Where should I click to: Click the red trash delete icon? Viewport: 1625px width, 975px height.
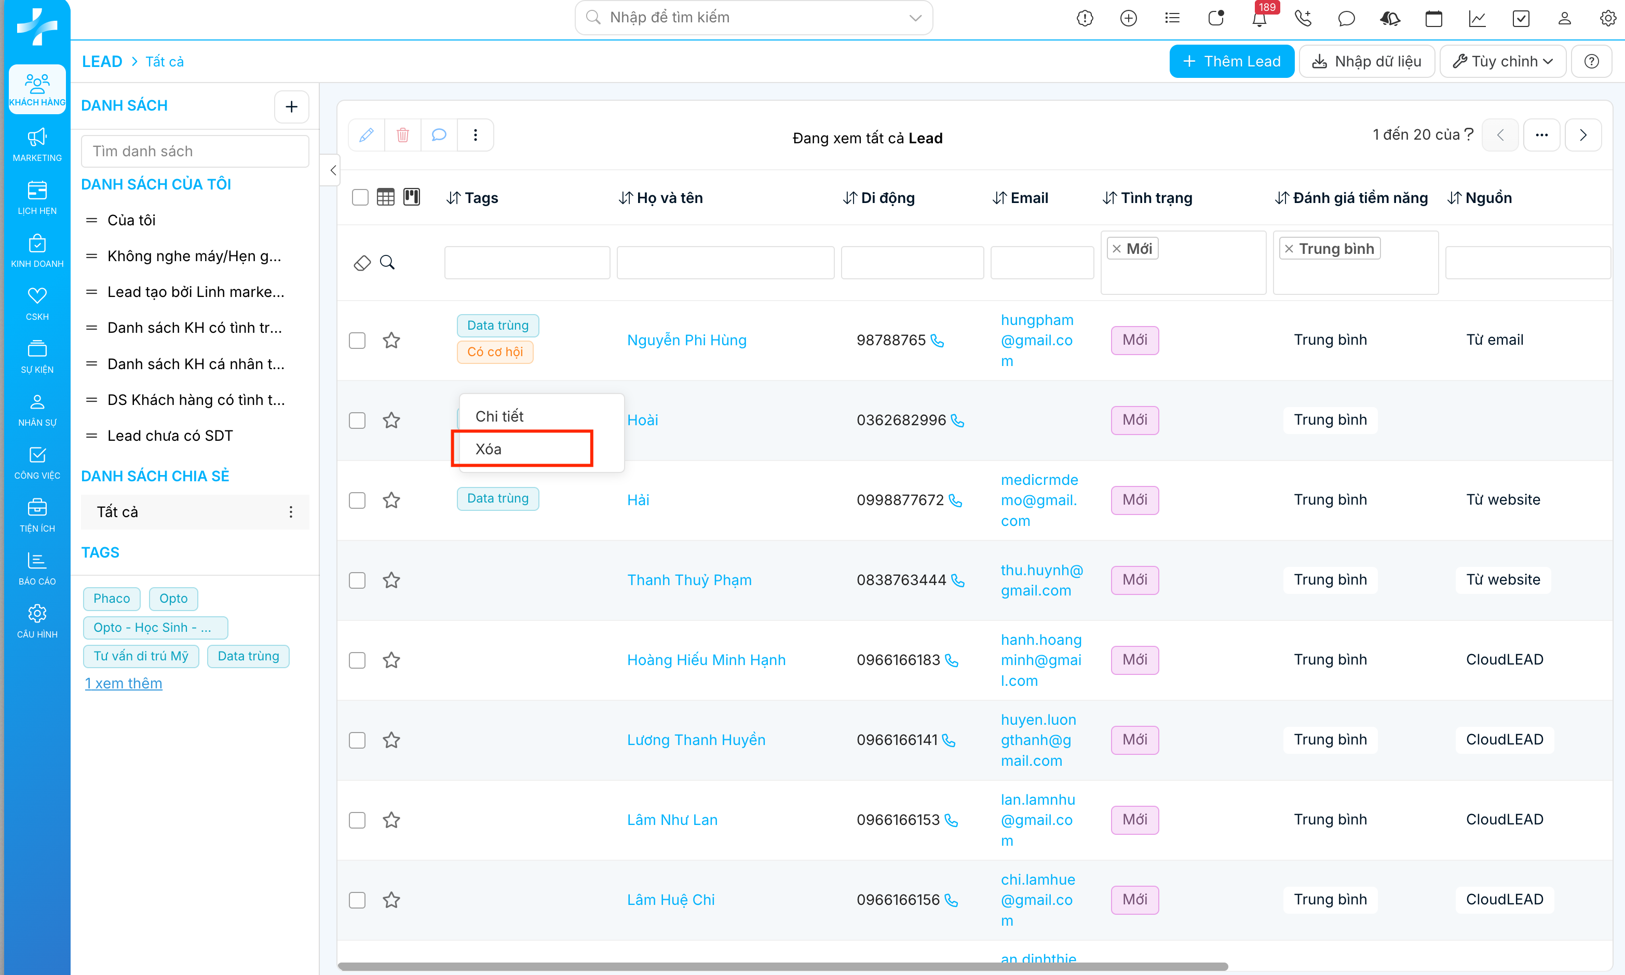click(403, 134)
